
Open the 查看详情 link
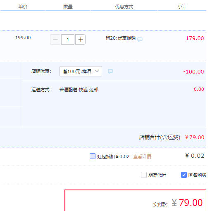point(142,156)
